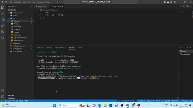Viewport: 193px width, 108px height.
Task: Open Visual Studio Code from the taskbar
Action: (x=128, y=105)
